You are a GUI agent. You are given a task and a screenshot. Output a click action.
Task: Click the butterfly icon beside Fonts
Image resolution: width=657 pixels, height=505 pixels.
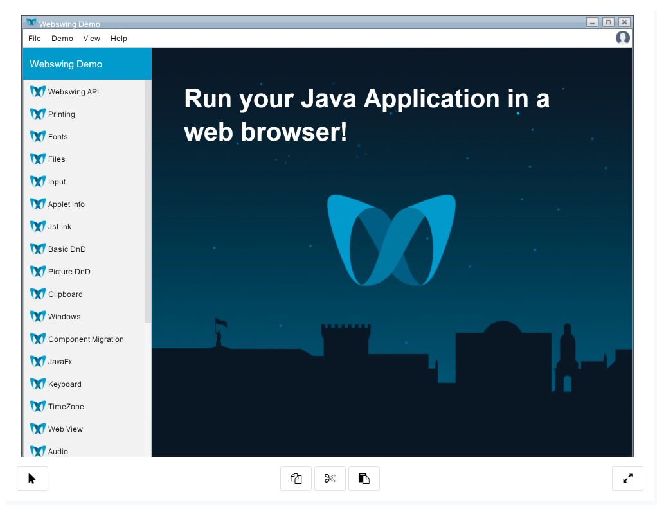(x=38, y=136)
